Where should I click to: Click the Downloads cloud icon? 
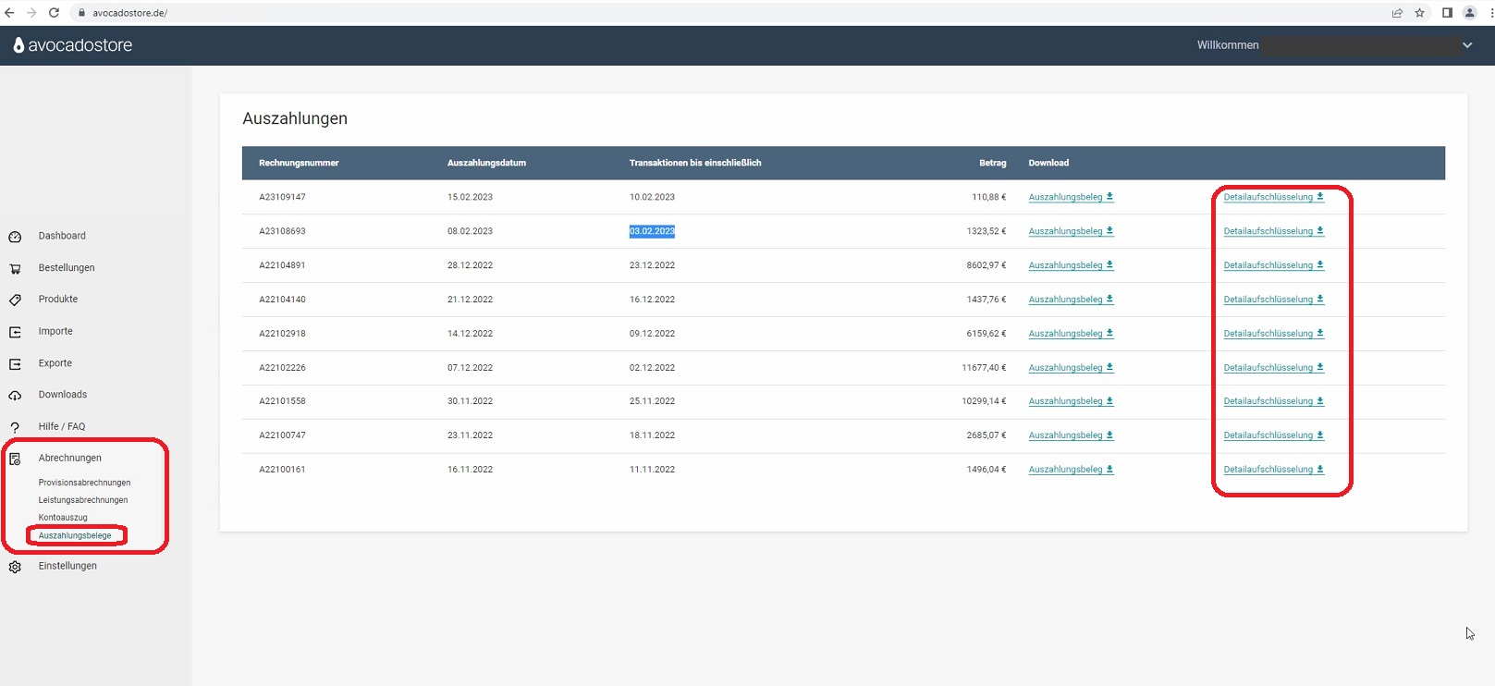(x=15, y=396)
